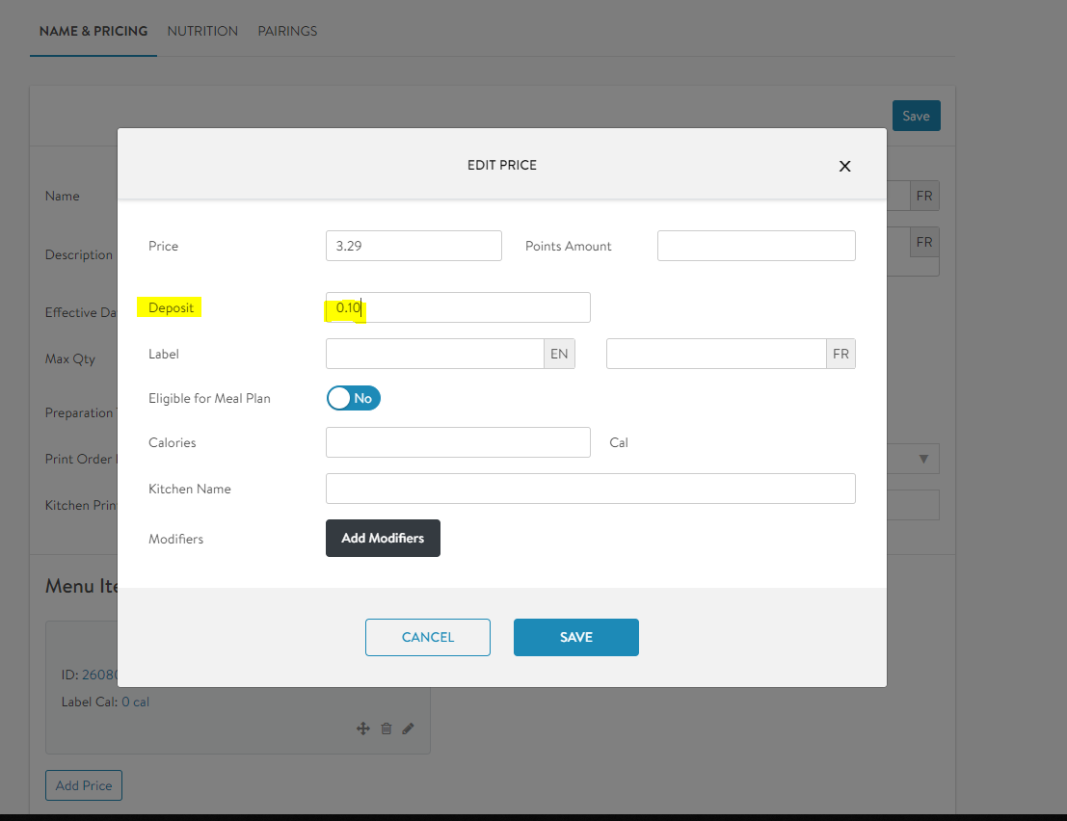Image resolution: width=1067 pixels, height=821 pixels.
Task: Click the pencil edit icon on price card
Action: tap(408, 728)
